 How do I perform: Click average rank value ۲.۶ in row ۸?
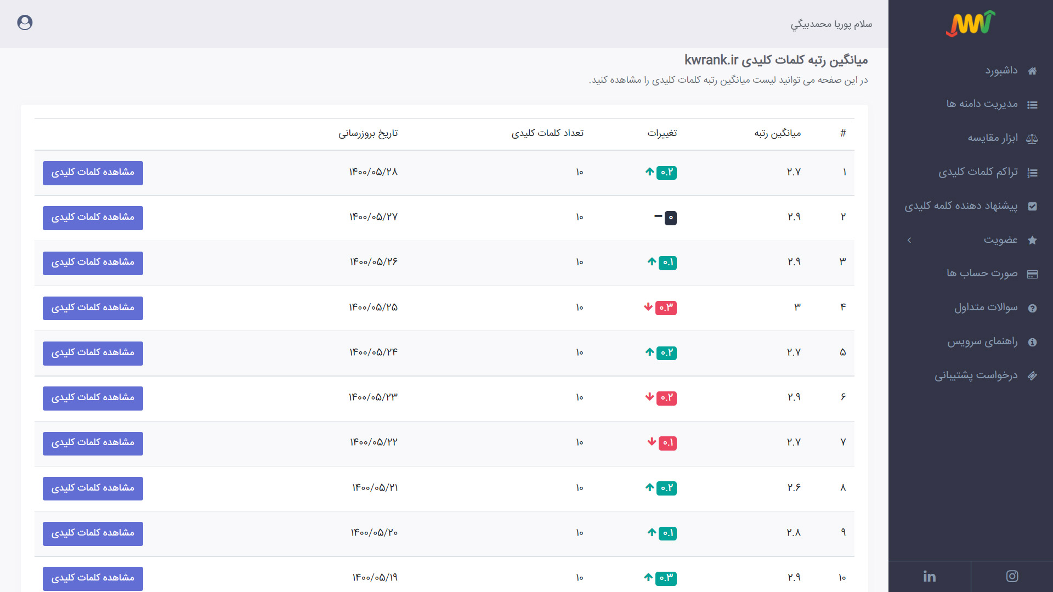(x=794, y=488)
